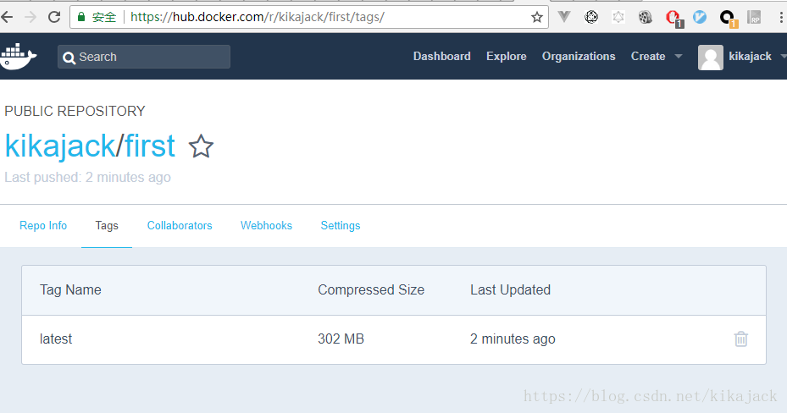Click the blue checkmark extension icon

(x=700, y=17)
